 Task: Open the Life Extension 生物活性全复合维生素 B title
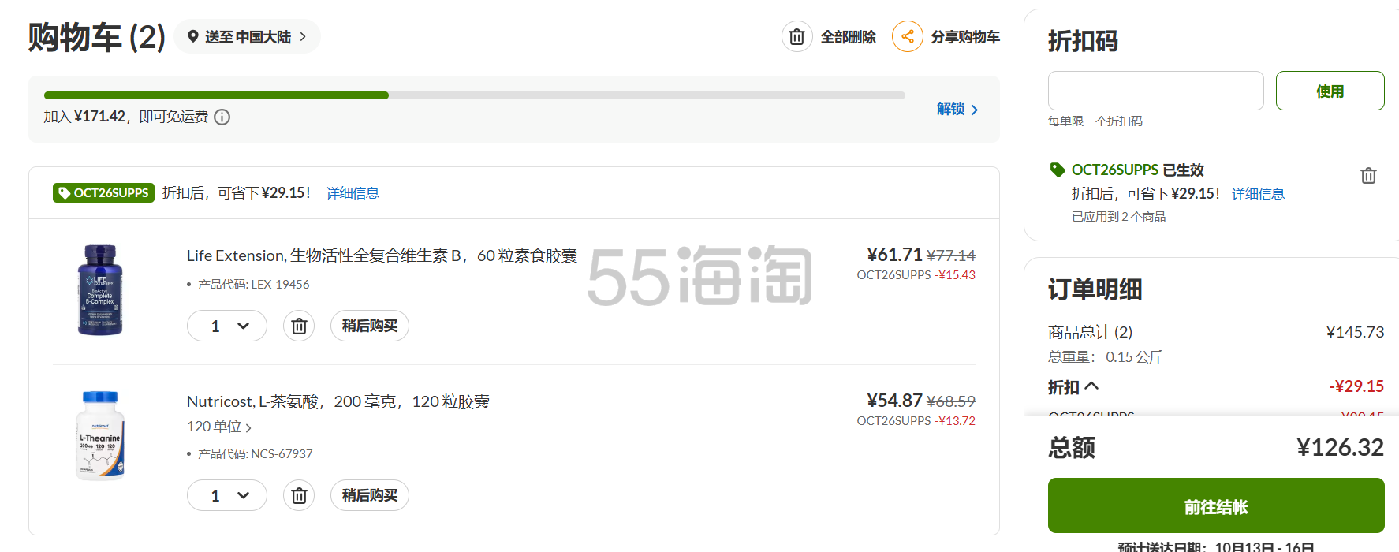pyautogui.click(x=382, y=255)
